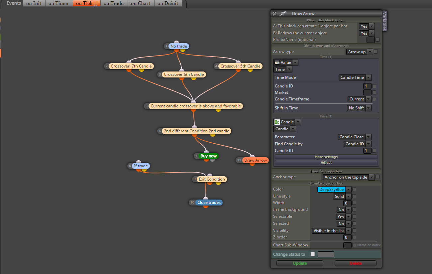This screenshot has height=274, width=432.
Task: Toggle the Arrow type variable checkbox
Action: pos(376,52)
